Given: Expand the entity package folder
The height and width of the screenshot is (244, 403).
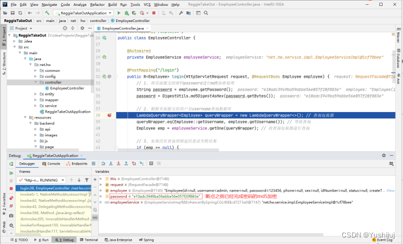Looking at the screenshot, I should [35, 94].
